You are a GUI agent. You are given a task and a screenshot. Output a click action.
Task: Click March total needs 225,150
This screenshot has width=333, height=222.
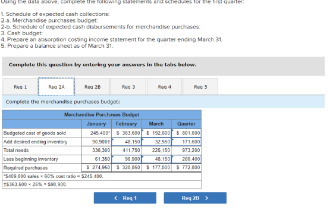pyautogui.click(x=156, y=151)
